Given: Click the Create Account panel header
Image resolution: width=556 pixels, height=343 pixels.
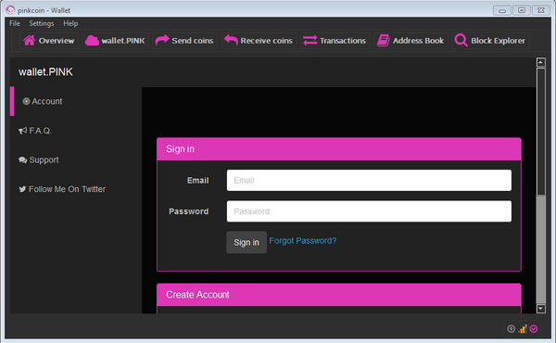Looking at the screenshot, I should pyautogui.click(x=339, y=295).
